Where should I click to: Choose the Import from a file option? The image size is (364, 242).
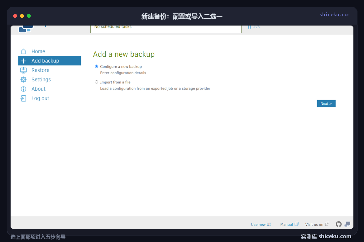pos(97,82)
